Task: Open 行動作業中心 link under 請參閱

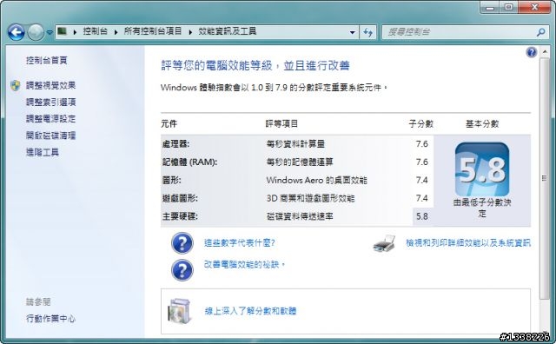Action: coord(50,319)
